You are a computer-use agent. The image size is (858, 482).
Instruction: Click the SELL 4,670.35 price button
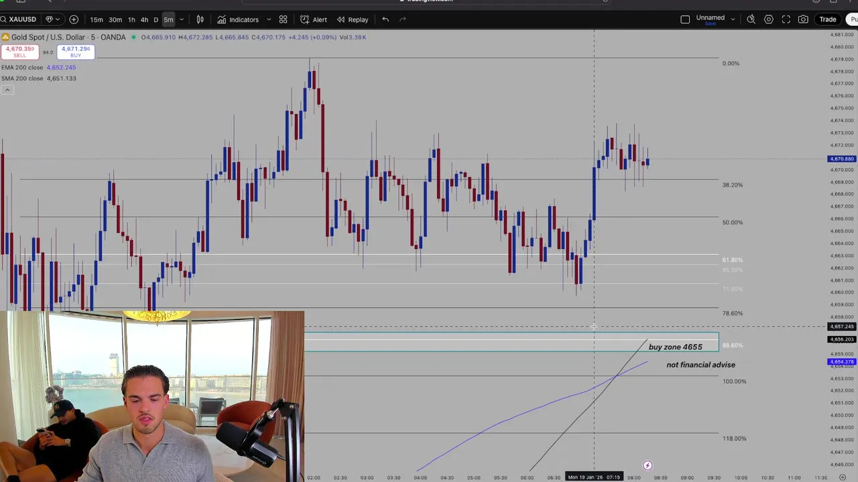[19, 52]
